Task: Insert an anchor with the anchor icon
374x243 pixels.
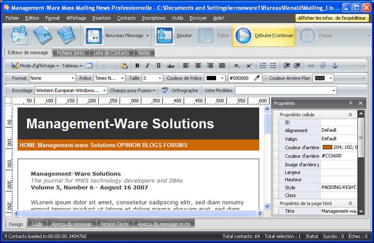Action: pyautogui.click(x=335, y=65)
